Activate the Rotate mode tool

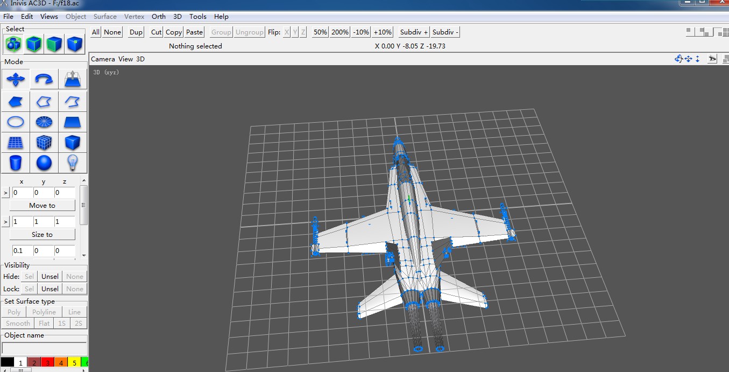click(x=44, y=80)
